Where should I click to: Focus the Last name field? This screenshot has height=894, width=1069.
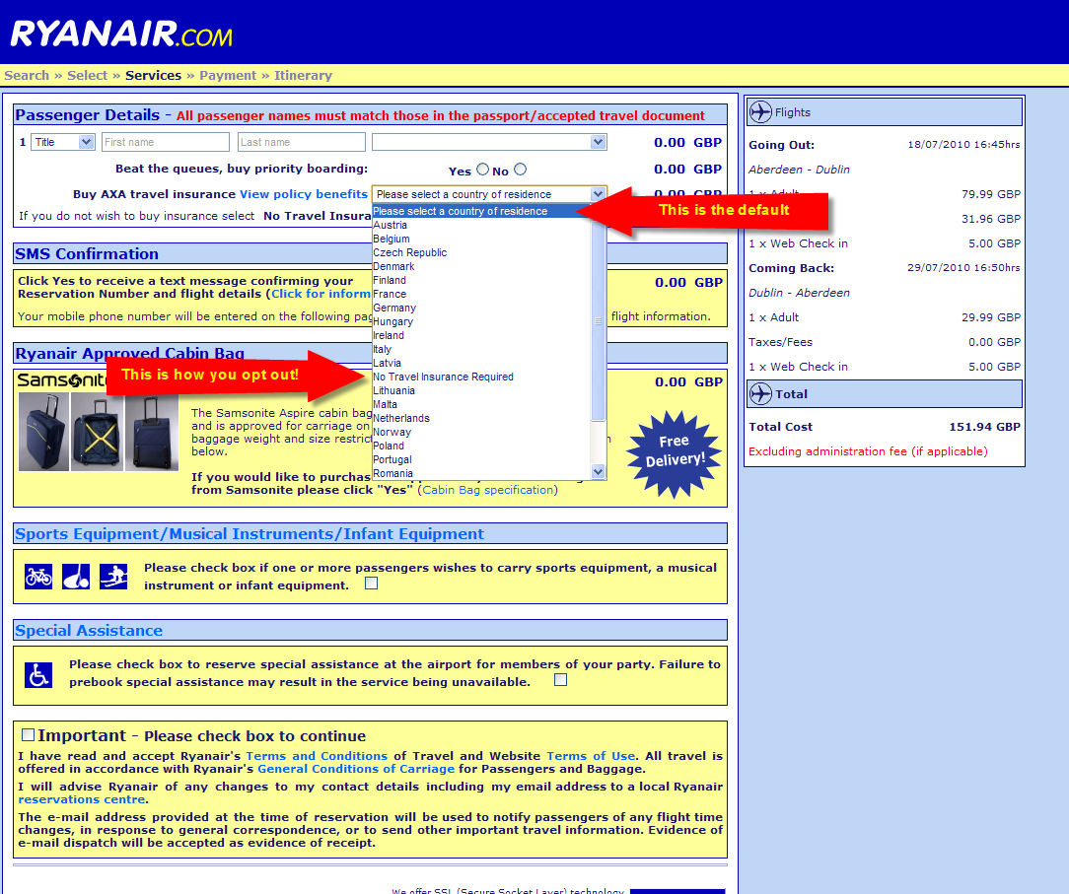302,142
